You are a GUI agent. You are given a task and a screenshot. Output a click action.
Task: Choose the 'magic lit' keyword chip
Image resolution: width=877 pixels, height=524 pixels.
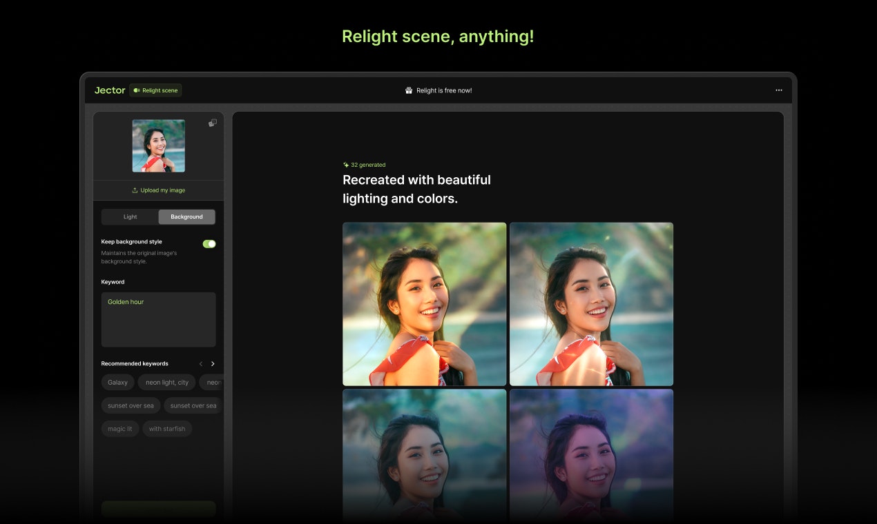pos(120,429)
